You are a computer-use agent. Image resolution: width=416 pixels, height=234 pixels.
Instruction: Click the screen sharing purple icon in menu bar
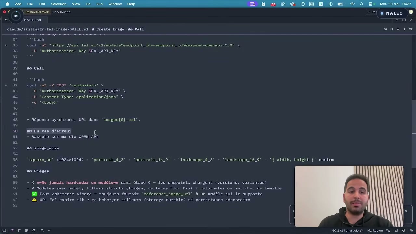[x=253, y=4]
